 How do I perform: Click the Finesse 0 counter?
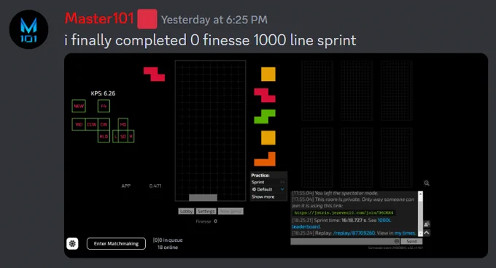point(206,221)
